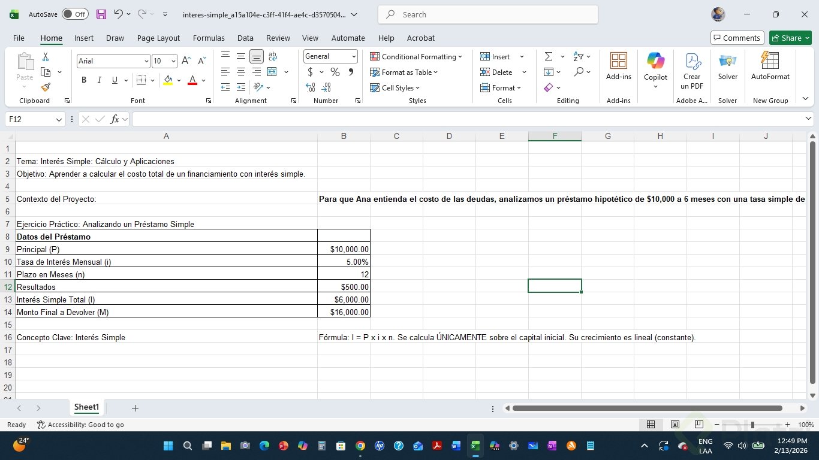Image resolution: width=819 pixels, height=460 pixels.
Task: Click the AutoSum sigma icon
Action: [x=548, y=56]
